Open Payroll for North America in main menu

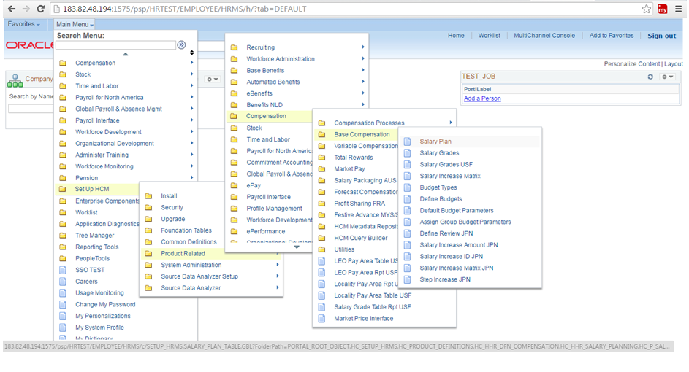coord(110,98)
